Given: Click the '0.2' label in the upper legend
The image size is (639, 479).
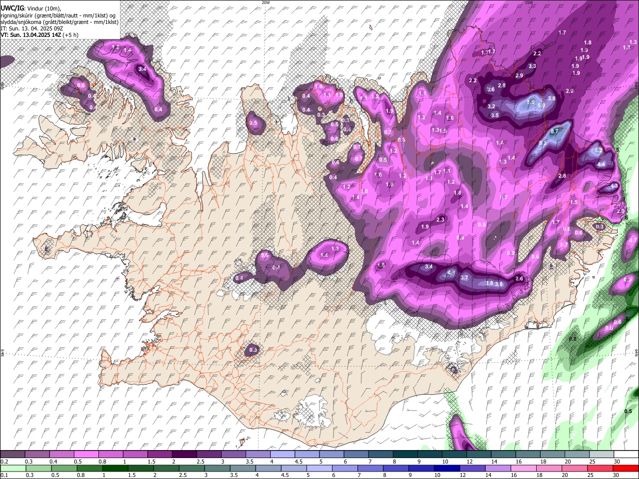Looking at the screenshot, I should tap(4, 462).
